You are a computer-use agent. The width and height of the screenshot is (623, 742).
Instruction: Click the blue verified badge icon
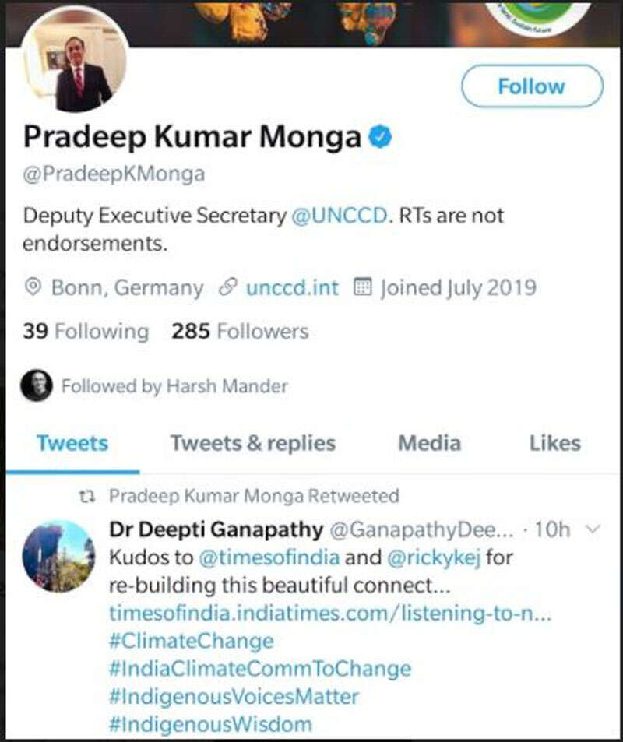point(380,138)
